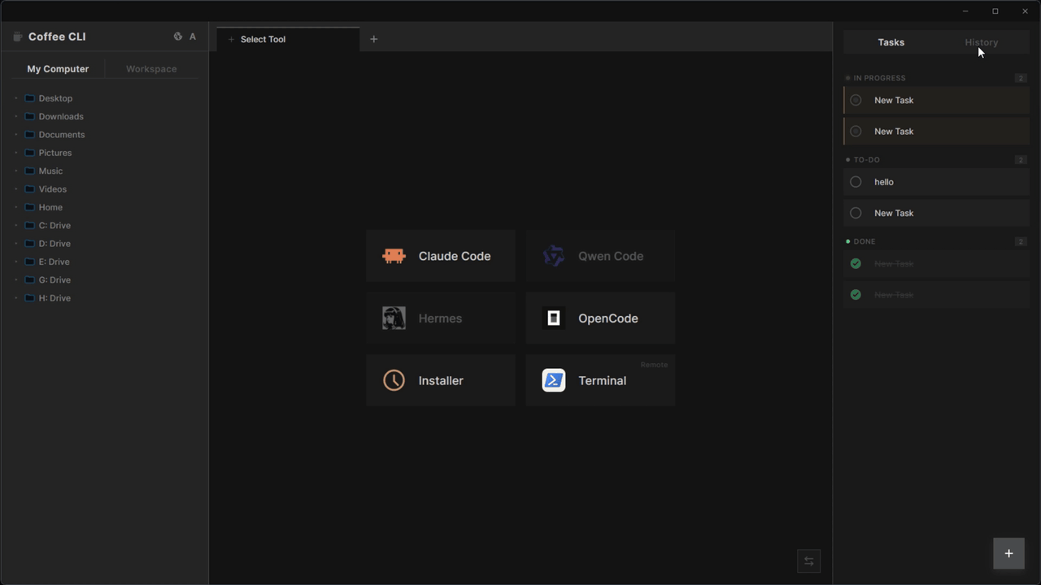Open a new tab with plus button
This screenshot has height=585, width=1041.
(374, 39)
